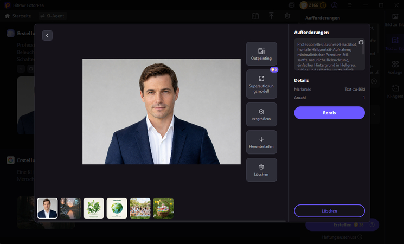The height and width of the screenshot is (244, 404).
Task: Open the Startseite home tab
Action: point(18,16)
